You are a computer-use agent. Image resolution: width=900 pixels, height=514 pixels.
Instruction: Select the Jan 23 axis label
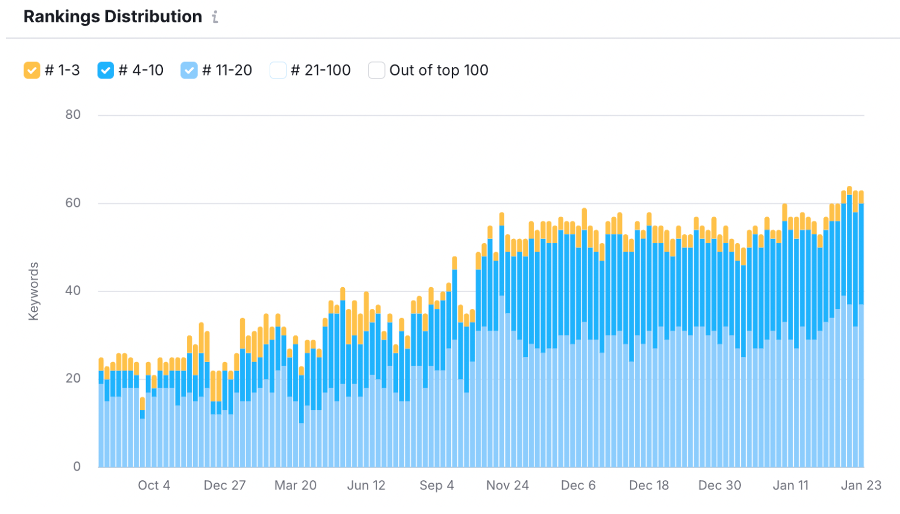pos(861,485)
